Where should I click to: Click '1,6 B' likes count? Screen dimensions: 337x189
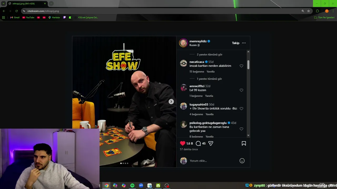[x=190, y=144]
